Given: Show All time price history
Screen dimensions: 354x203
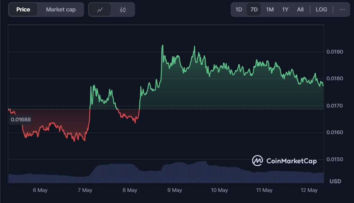Looking at the screenshot, I should point(300,10).
